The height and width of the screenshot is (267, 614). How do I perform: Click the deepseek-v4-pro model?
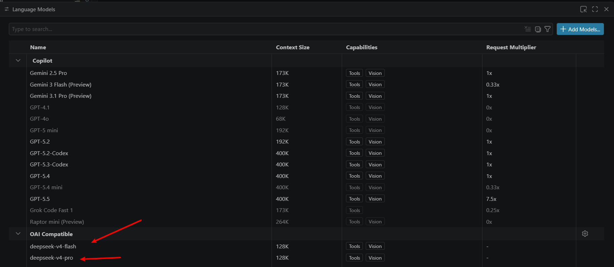(x=51, y=258)
